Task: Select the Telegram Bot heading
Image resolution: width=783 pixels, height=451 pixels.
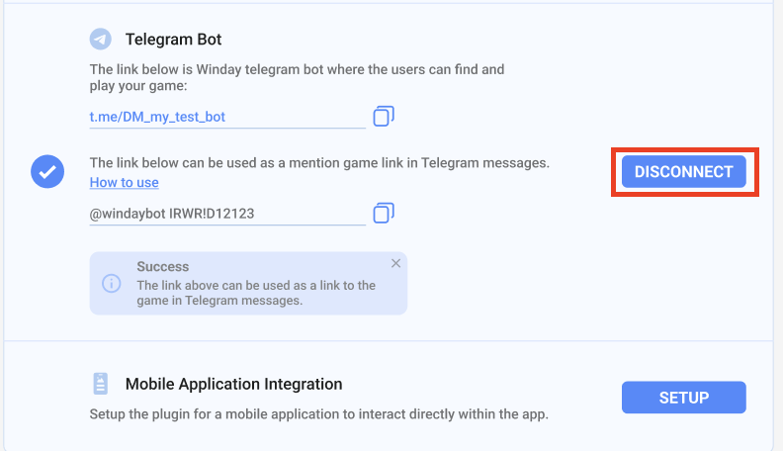Action: coord(173,39)
